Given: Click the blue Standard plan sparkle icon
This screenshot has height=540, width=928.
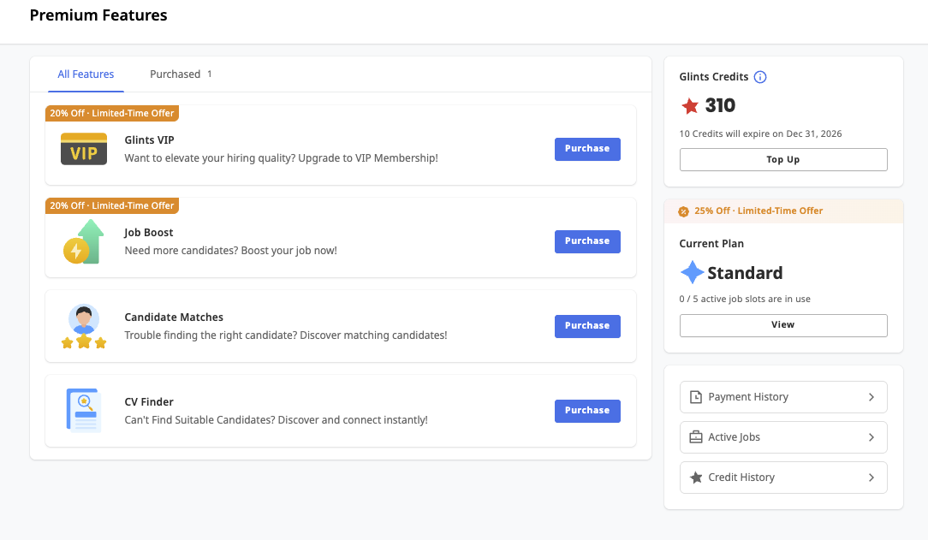Looking at the screenshot, I should pyautogui.click(x=692, y=273).
